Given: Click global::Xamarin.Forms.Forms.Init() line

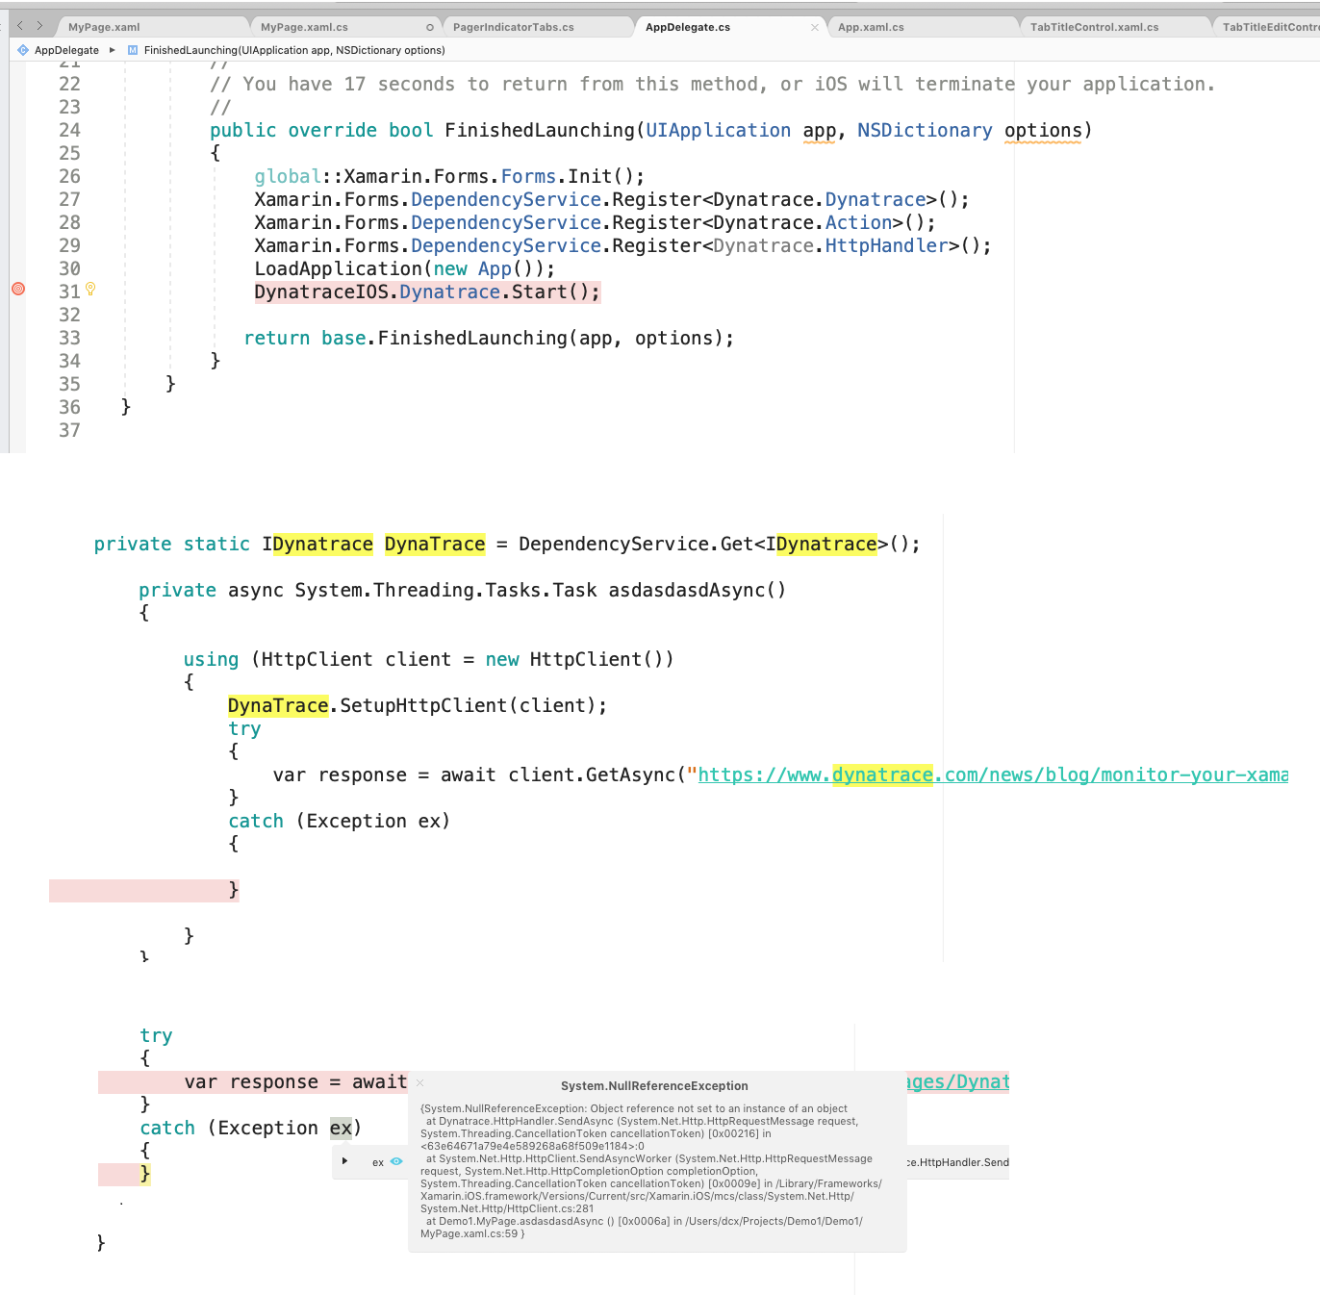Looking at the screenshot, I should click(x=449, y=177).
